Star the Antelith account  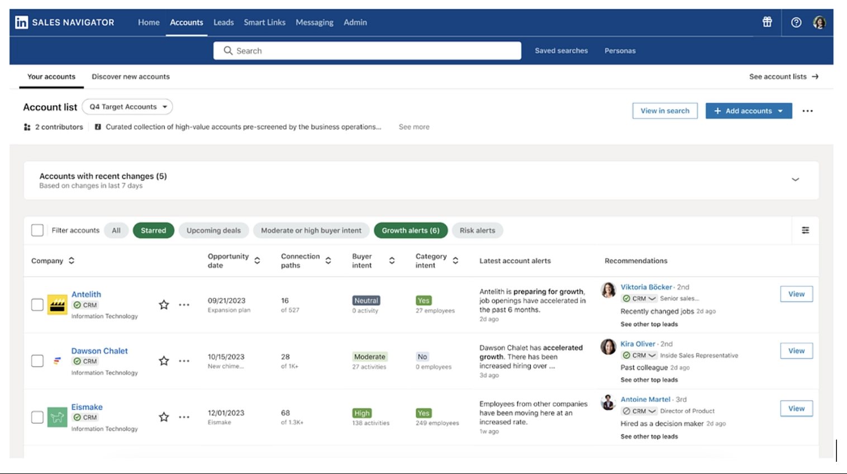[x=164, y=305]
